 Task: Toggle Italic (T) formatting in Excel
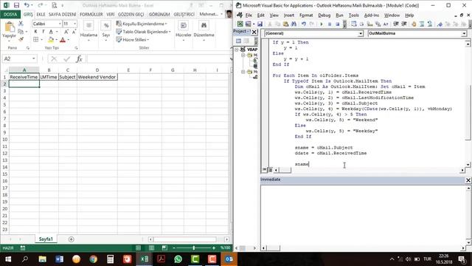tap(43, 32)
